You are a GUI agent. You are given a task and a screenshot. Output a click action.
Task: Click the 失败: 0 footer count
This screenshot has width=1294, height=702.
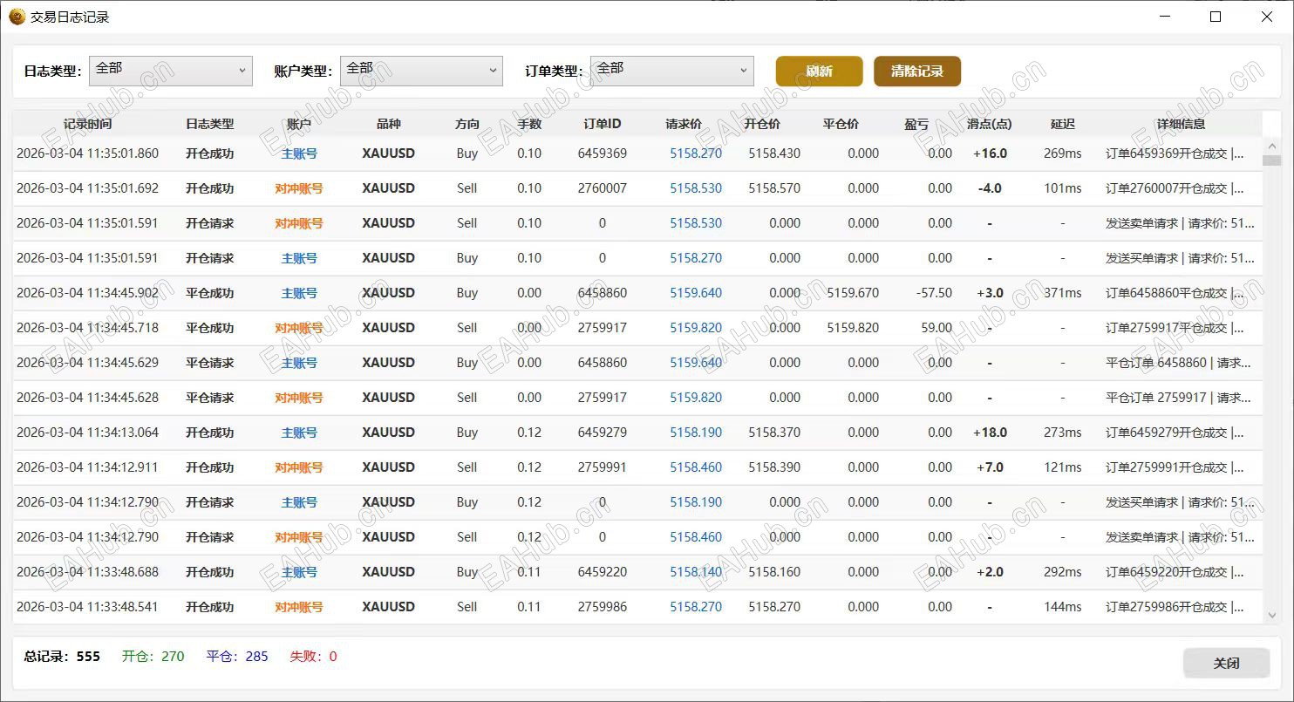(313, 657)
